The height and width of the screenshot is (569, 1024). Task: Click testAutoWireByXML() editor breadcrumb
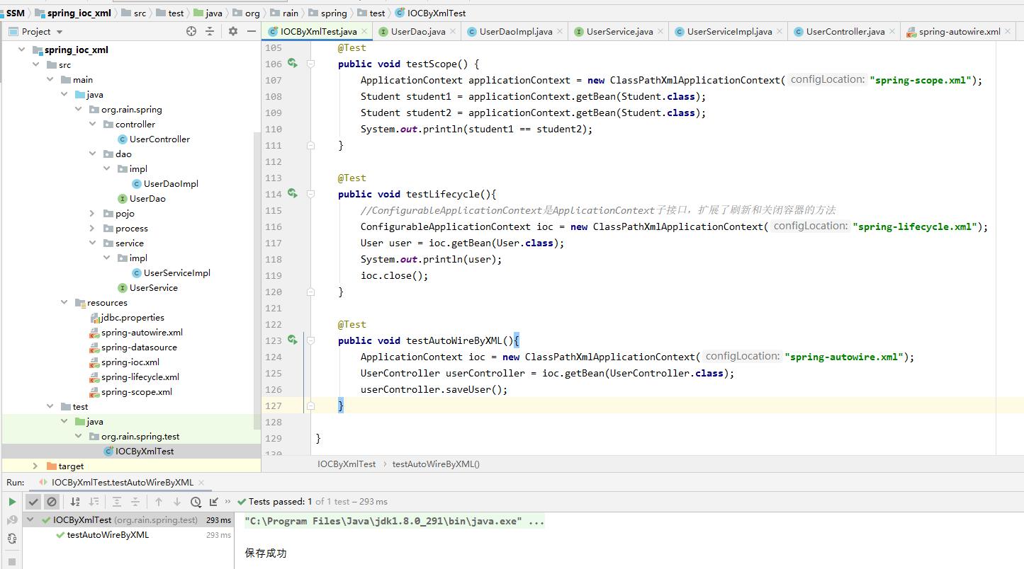[x=436, y=464]
